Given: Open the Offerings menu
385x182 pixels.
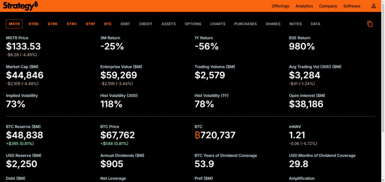Looking at the screenshot, I should tap(280, 6).
